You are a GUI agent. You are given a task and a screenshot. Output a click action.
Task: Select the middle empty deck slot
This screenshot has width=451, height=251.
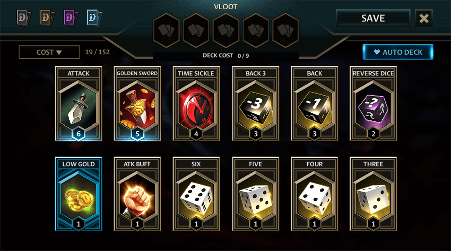pyautogui.click(x=226, y=30)
